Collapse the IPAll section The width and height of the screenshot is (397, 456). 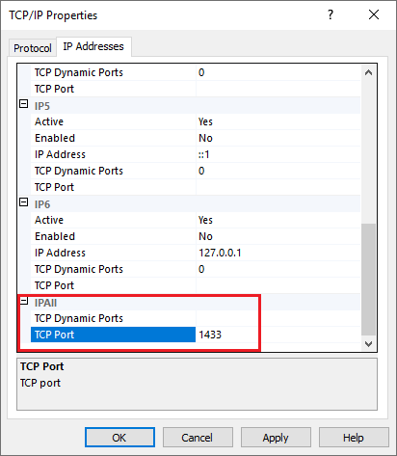tap(24, 301)
